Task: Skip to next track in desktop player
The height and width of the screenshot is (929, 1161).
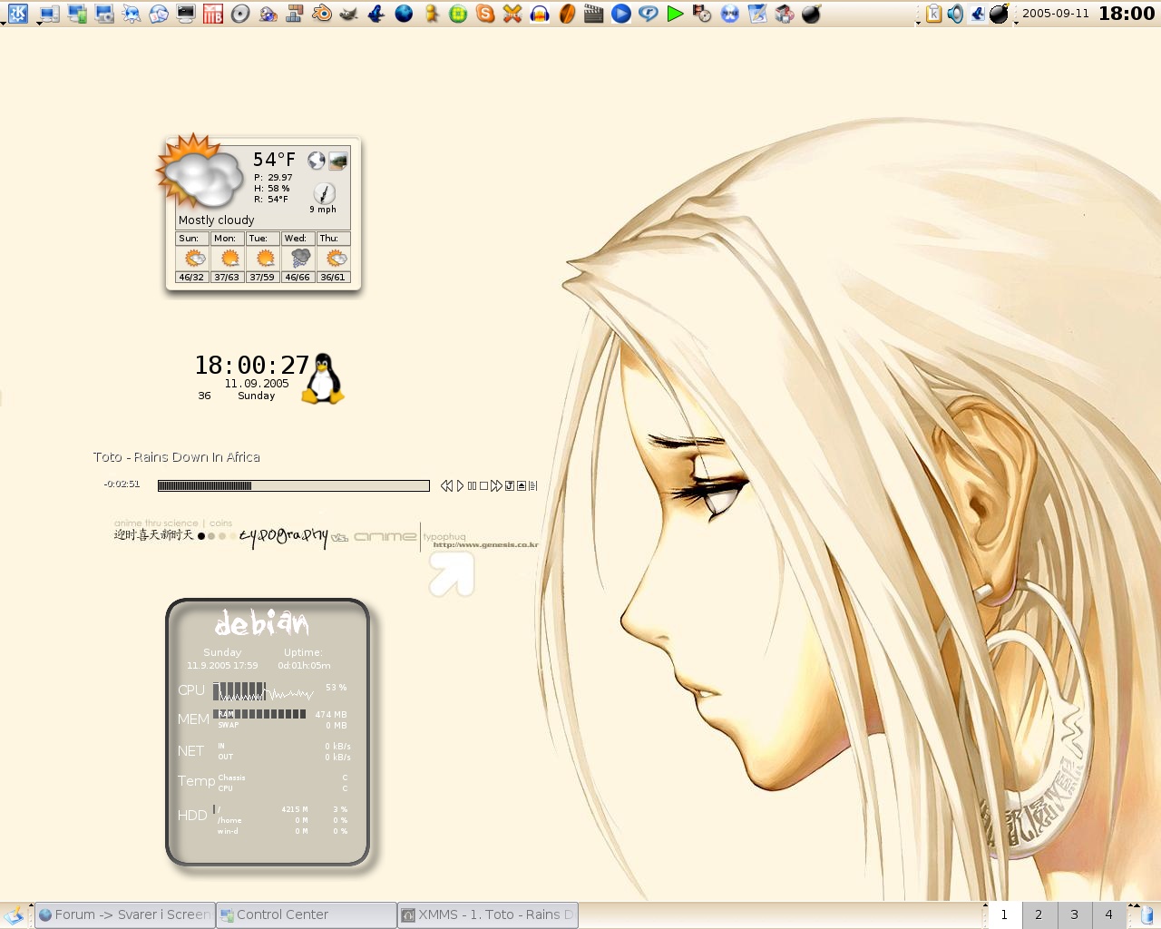Action: click(496, 485)
